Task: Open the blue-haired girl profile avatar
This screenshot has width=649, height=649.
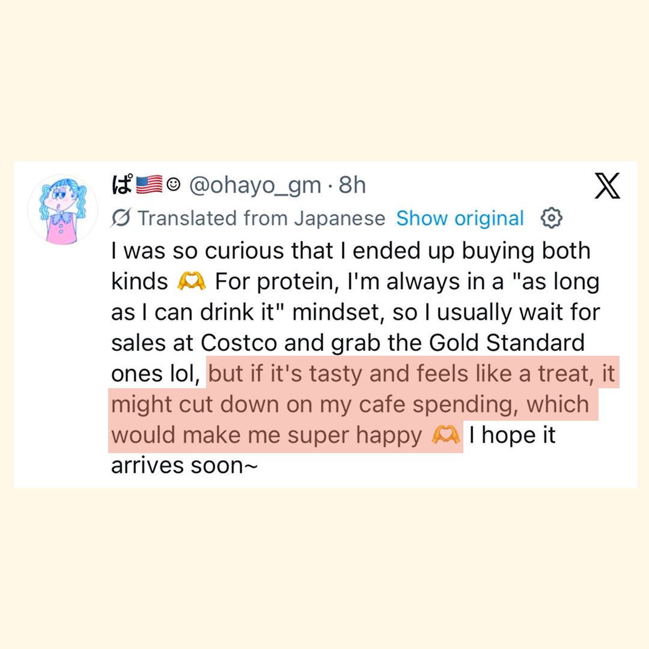Action: [x=62, y=209]
